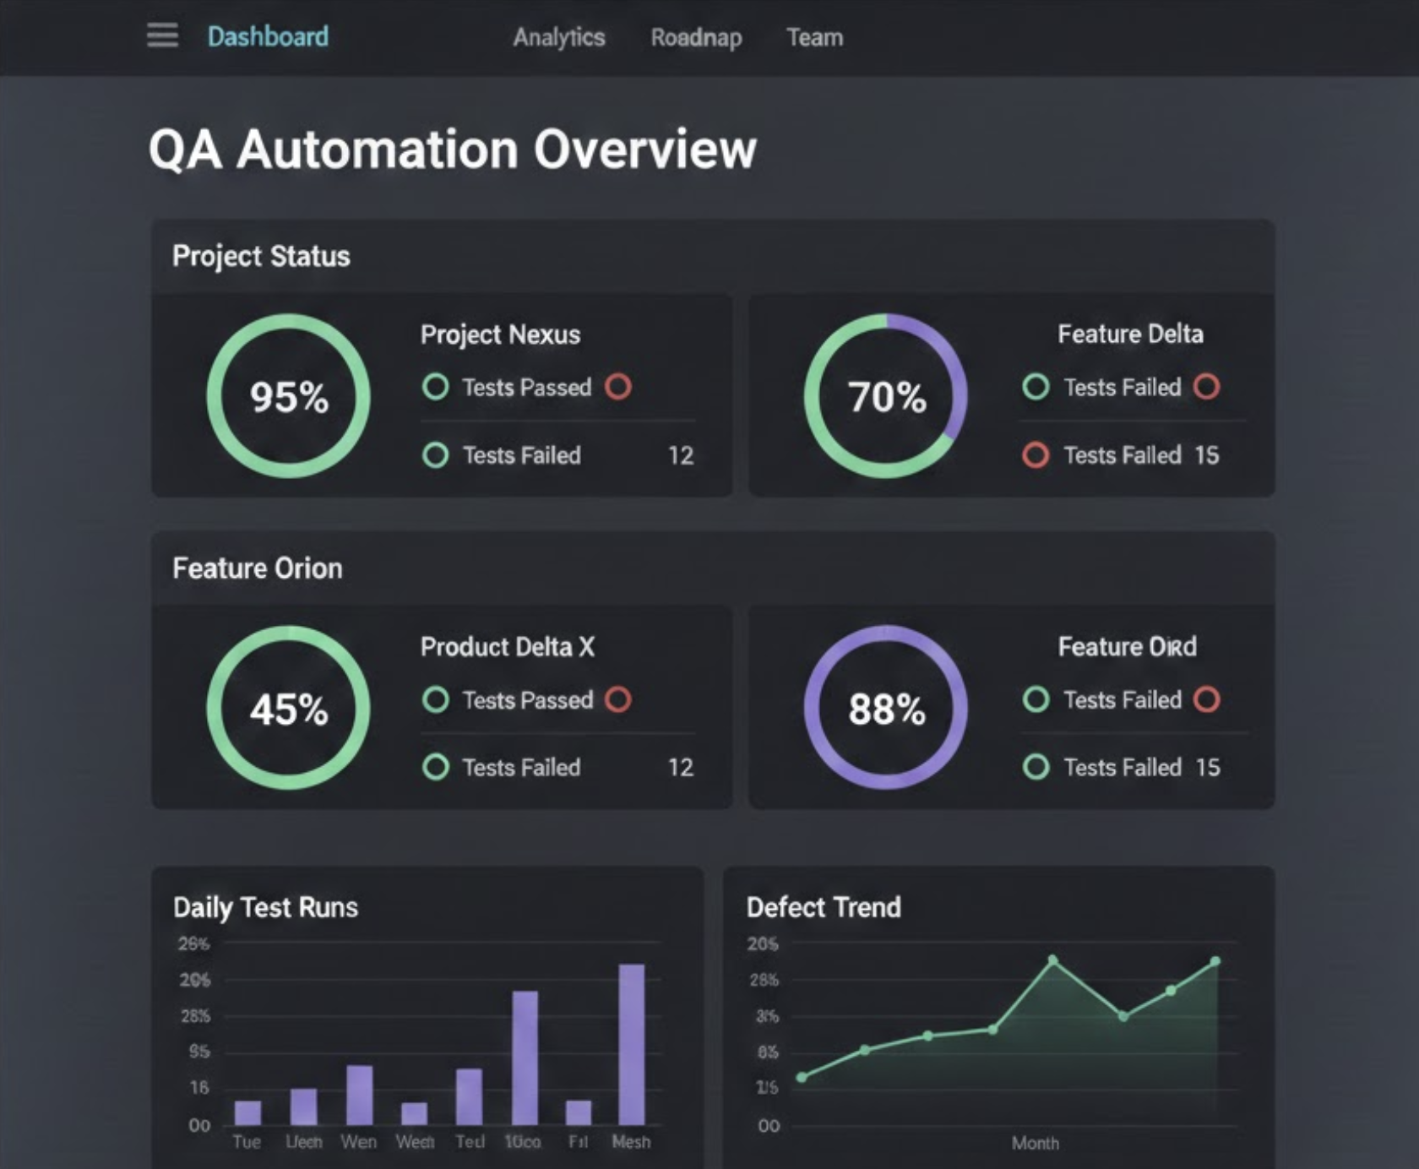This screenshot has width=1419, height=1169.
Task: Click the red circle next to Feature Delta's top Tests Failed
Action: [1206, 387]
